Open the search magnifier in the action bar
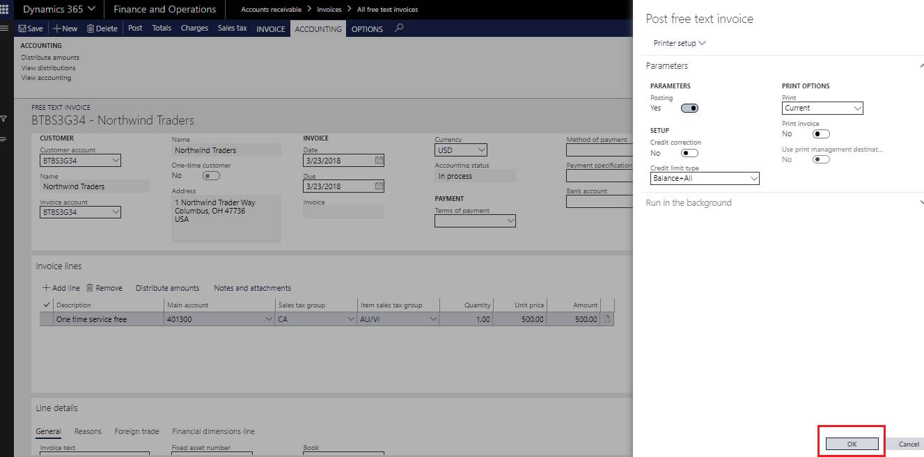 [399, 29]
